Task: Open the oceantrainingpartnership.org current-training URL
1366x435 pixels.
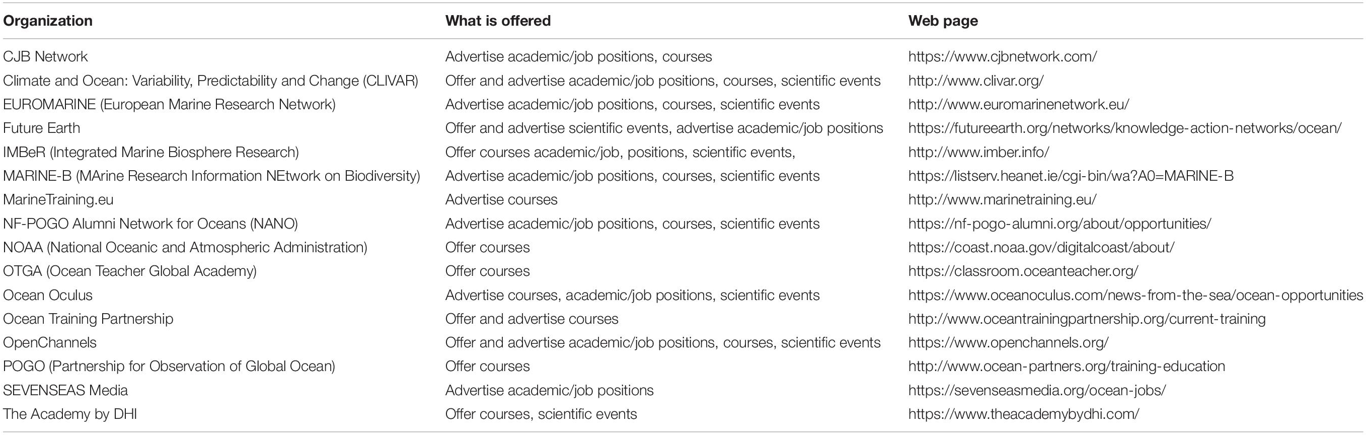Action: [x=1087, y=319]
